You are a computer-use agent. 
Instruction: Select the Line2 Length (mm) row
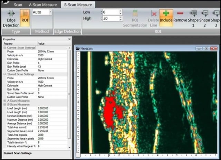[35, 112]
